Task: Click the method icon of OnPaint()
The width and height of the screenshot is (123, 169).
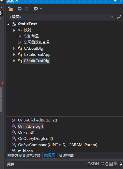Action: [x=14, y=133]
